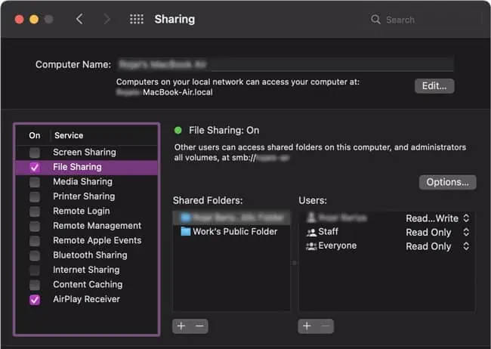Select Media Sharing in the service list
The height and width of the screenshot is (349, 491).
pos(82,182)
